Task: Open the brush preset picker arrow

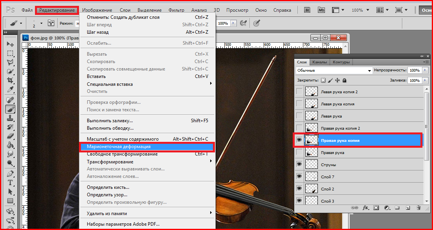Action: pyautogui.click(x=41, y=24)
